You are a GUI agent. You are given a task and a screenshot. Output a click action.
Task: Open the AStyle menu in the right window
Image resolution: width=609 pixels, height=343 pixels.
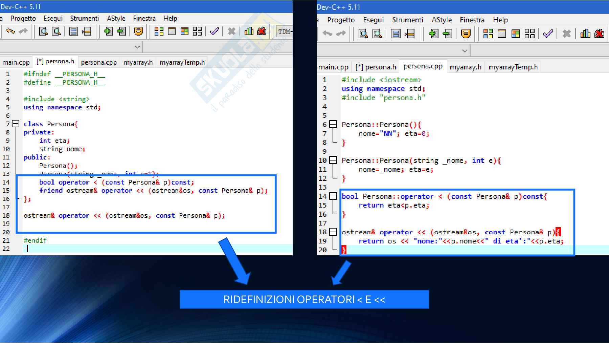coord(441,20)
